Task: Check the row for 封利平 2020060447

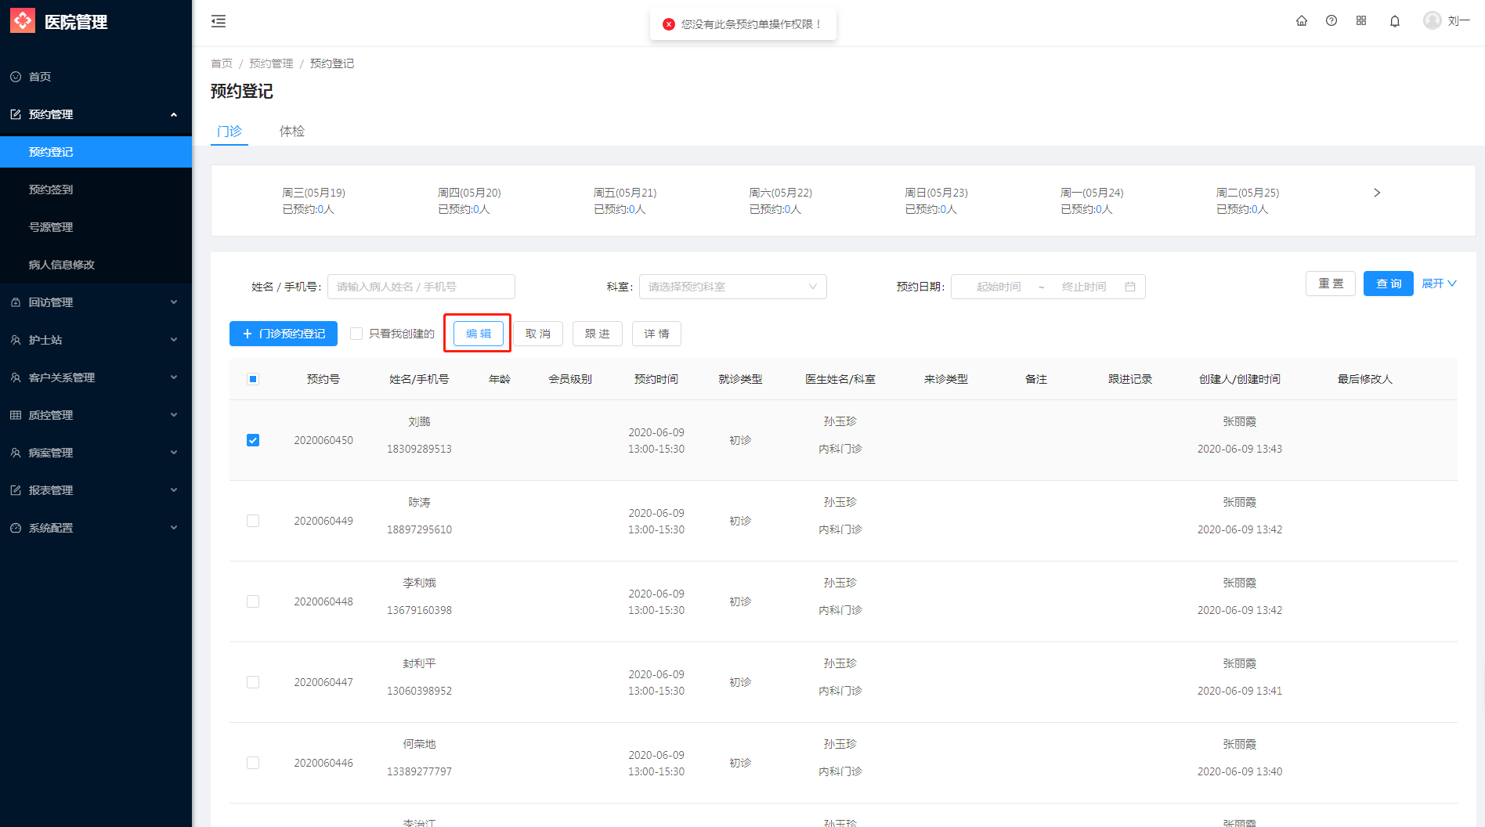Action: [253, 682]
